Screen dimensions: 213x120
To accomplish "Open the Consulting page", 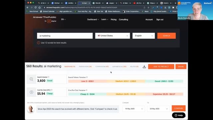I will (123, 19).
